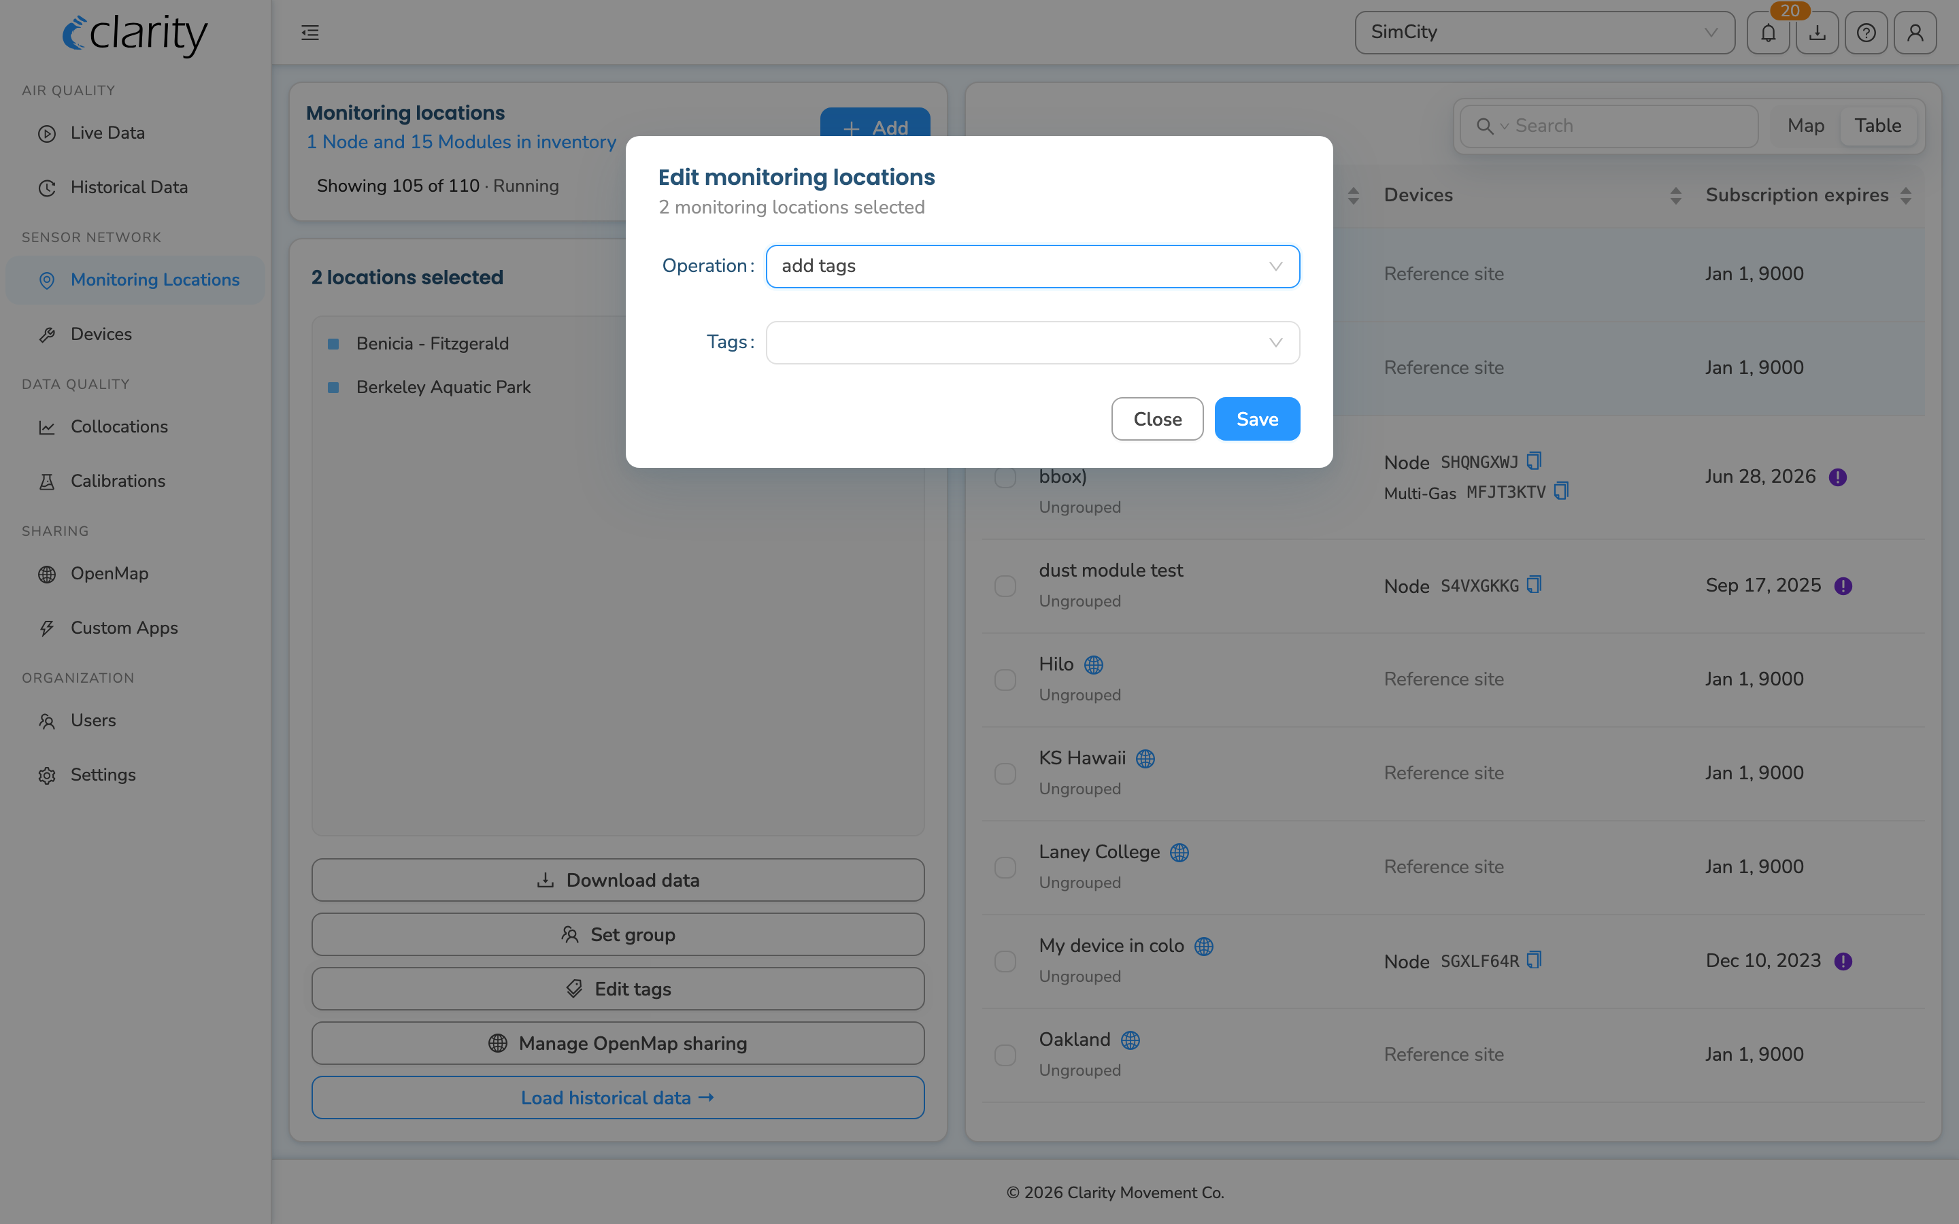Click Manage OpenMap sharing button
The width and height of the screenshot is (1959, 1224).
618,1042
